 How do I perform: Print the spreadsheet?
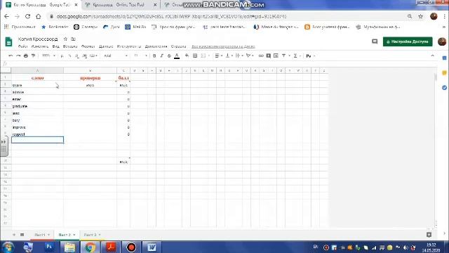point(26,56)
